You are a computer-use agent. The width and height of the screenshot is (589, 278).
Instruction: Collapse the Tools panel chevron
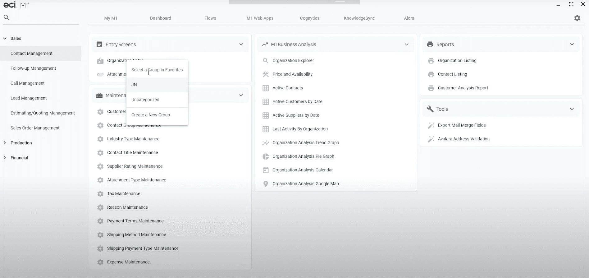(572, 109)
